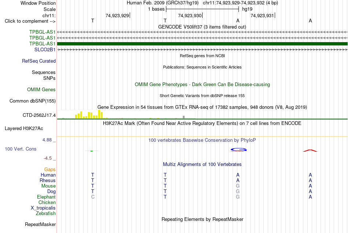The image size is (348, 233).
Task: Click the PhyloP Basewise Conservation title
Action: pos(202,140)
